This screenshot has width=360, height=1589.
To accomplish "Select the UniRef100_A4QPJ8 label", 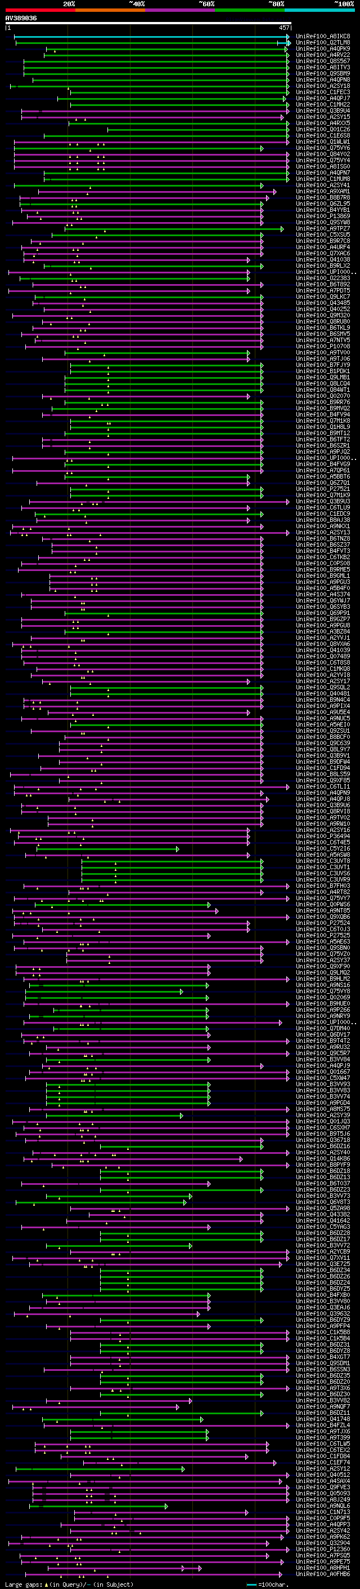I will click(323, 799).
